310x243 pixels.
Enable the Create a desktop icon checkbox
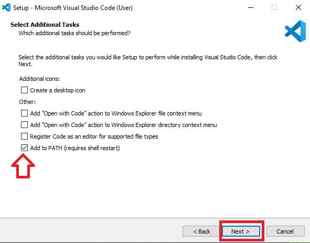[x=24, y=90]
